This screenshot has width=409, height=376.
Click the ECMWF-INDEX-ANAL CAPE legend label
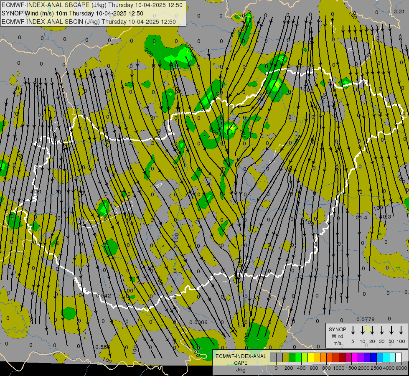(x=241, y=359)
